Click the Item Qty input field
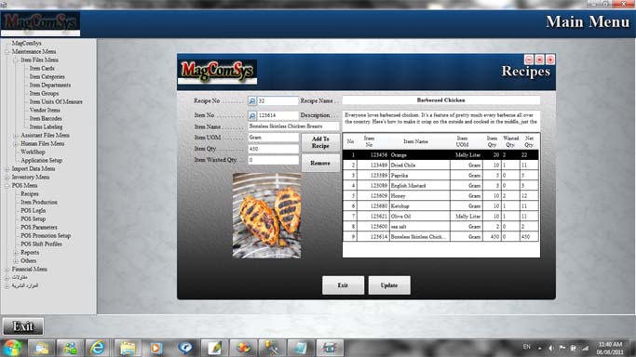 coord(274,149)
